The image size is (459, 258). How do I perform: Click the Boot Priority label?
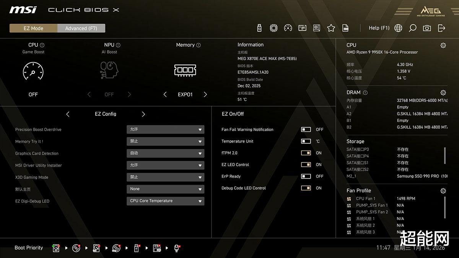click(x=29, y=248)
